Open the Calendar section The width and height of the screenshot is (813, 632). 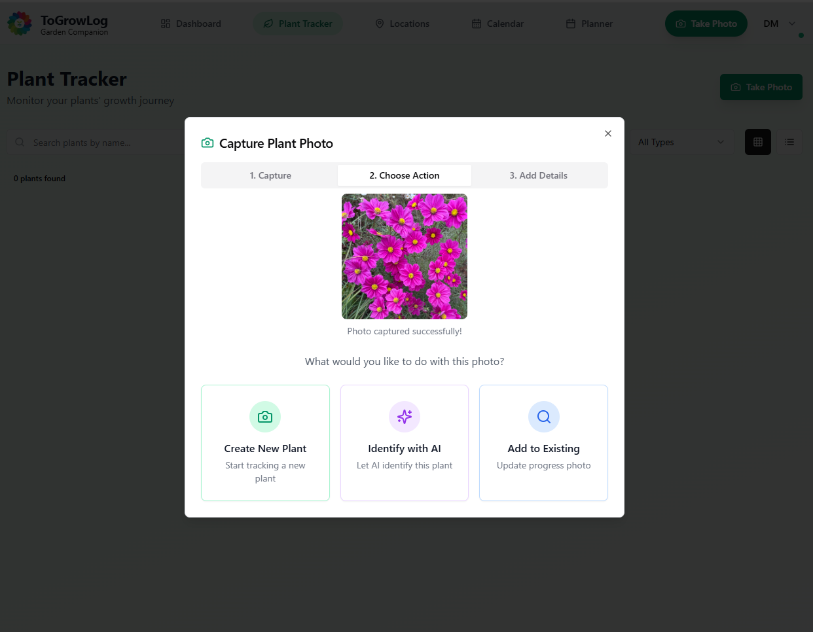[x=497, y=24]
